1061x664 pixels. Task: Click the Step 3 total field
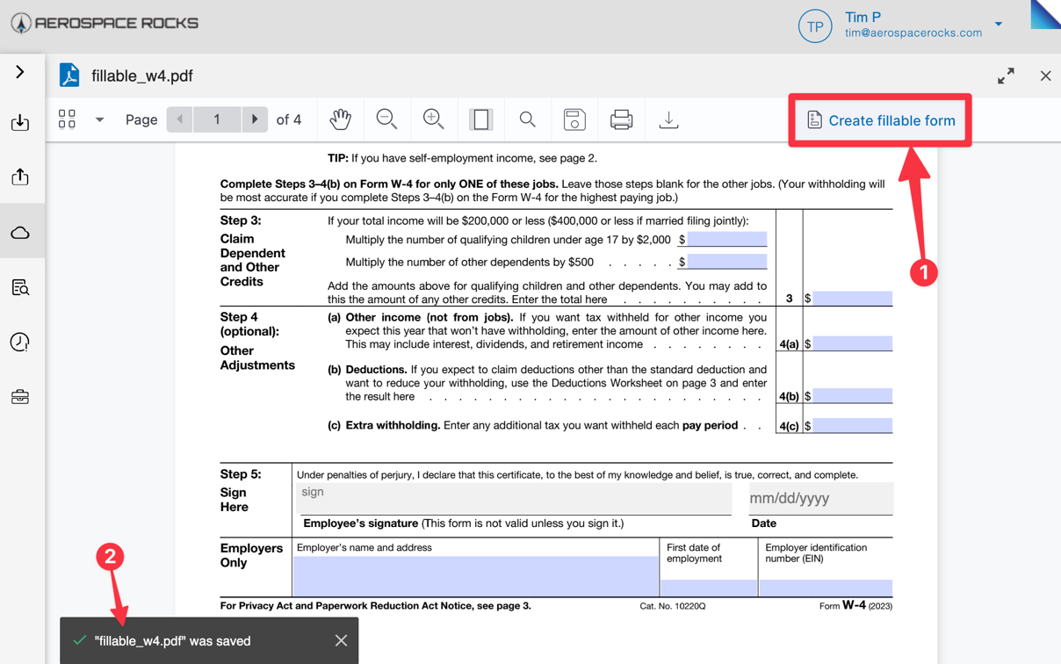click(x=852, y=299)
